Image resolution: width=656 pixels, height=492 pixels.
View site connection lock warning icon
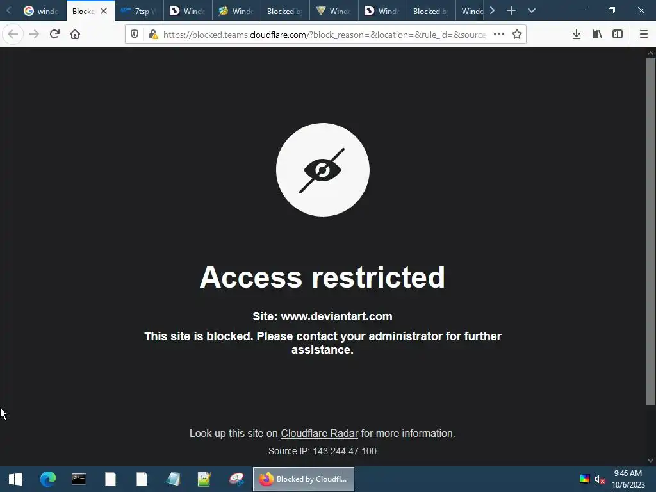pyautogui.click(x=153, y=35)
